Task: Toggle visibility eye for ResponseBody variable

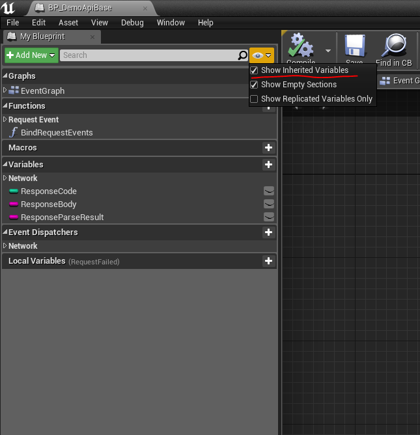Action: tap(269, 204)
